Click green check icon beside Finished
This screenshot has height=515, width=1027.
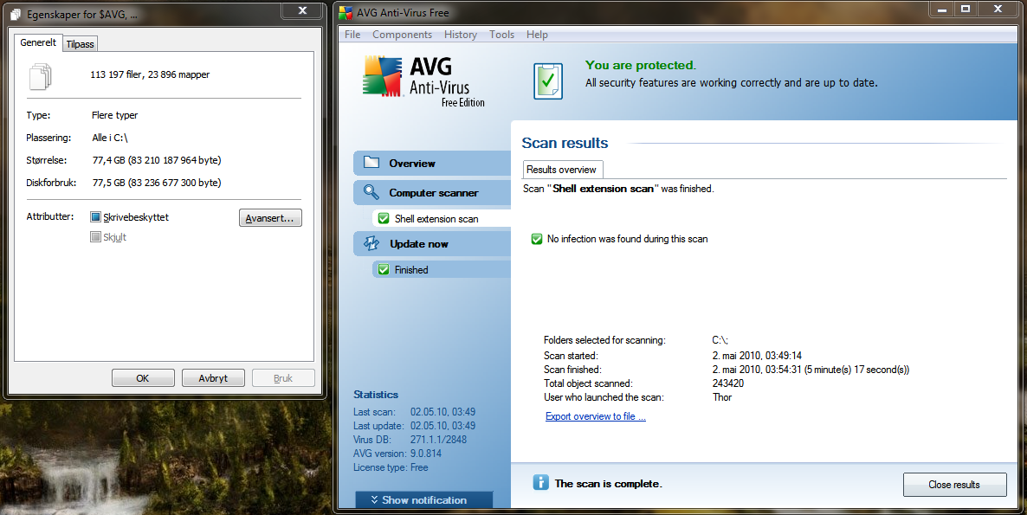[x=384, y=269]
